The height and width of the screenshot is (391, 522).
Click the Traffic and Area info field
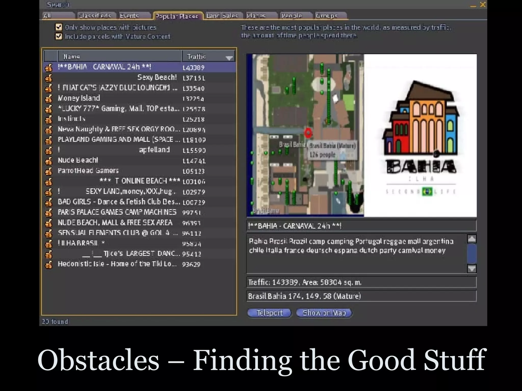tap(361, 282)
